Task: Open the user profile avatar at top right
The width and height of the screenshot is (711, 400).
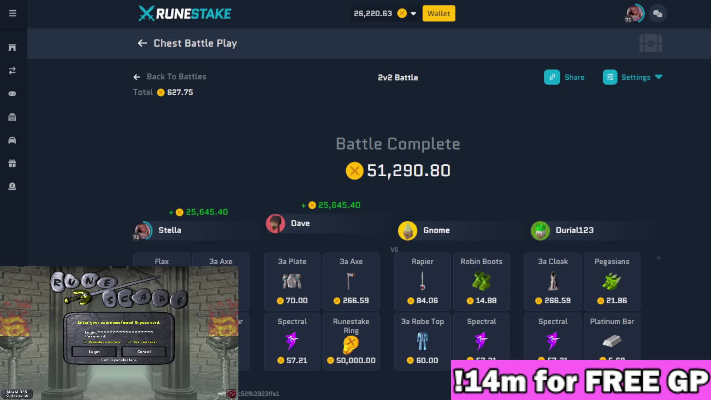Action: coord(634,13)
